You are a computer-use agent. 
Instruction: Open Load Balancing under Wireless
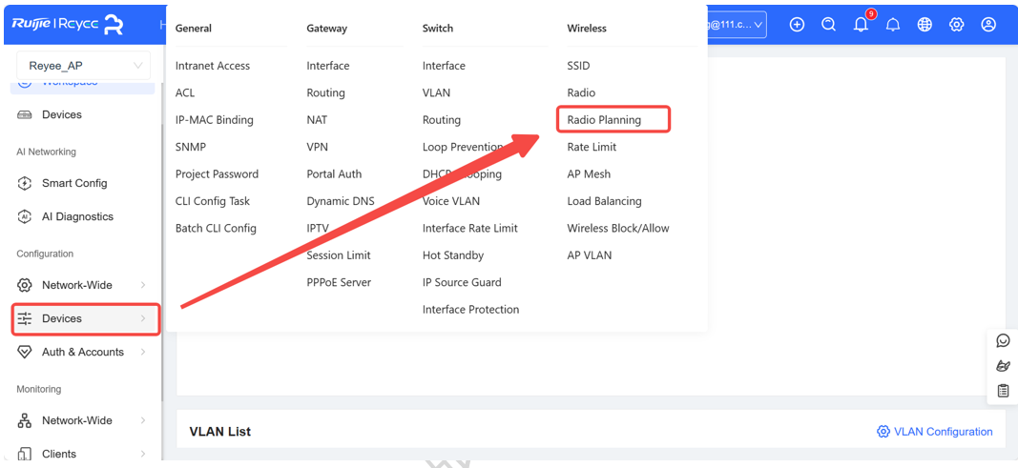click(604, 201)
